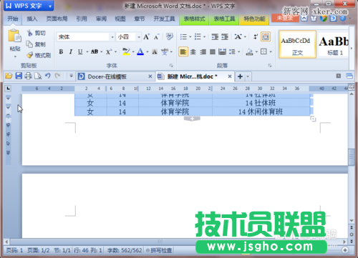This screenshot has height=258, width=358.
Task: Toggle Bold formatting
Action: click(61, 51)
